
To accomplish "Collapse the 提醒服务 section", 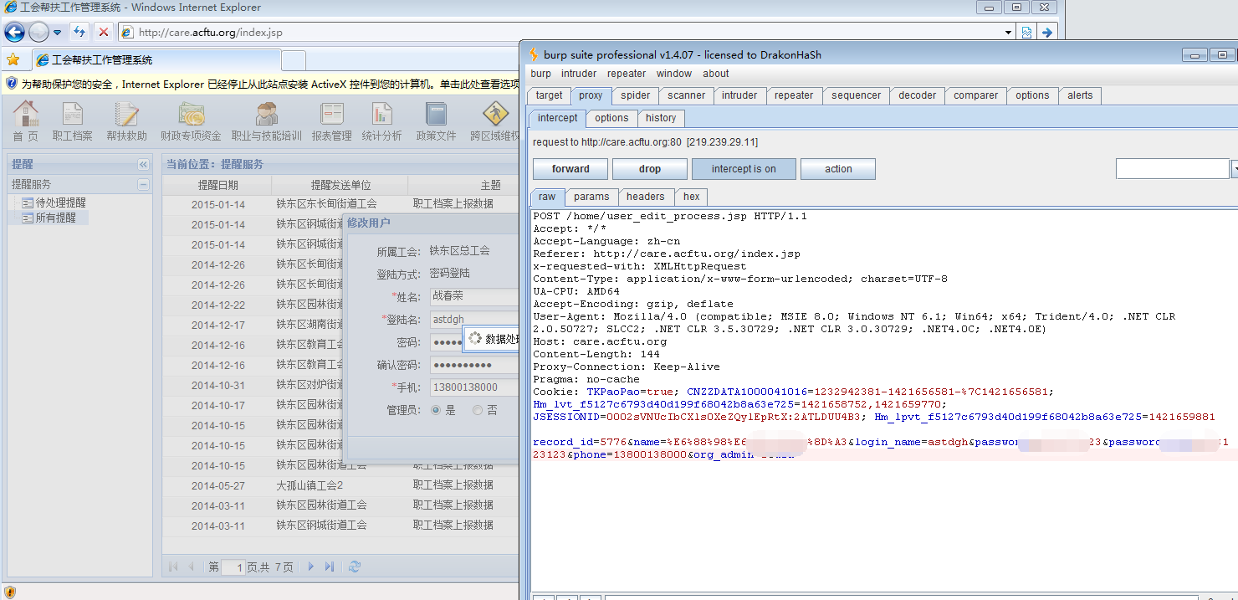I will click(x=143, y=184).
